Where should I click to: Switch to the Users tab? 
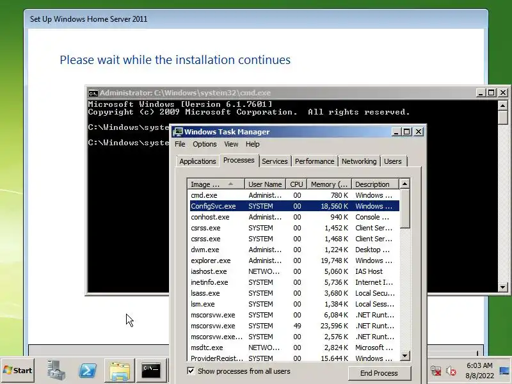click(393, 161)
